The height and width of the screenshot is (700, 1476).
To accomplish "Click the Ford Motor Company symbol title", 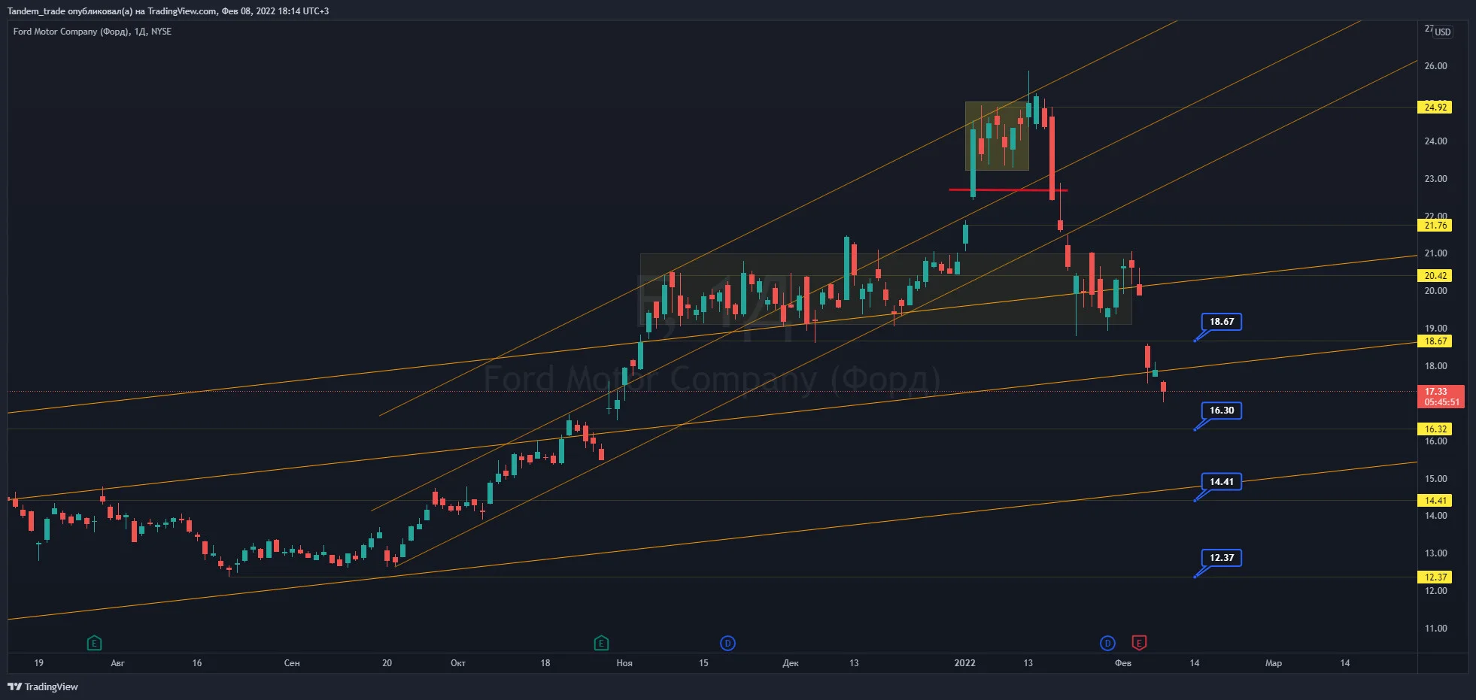I will pos(93,32).
